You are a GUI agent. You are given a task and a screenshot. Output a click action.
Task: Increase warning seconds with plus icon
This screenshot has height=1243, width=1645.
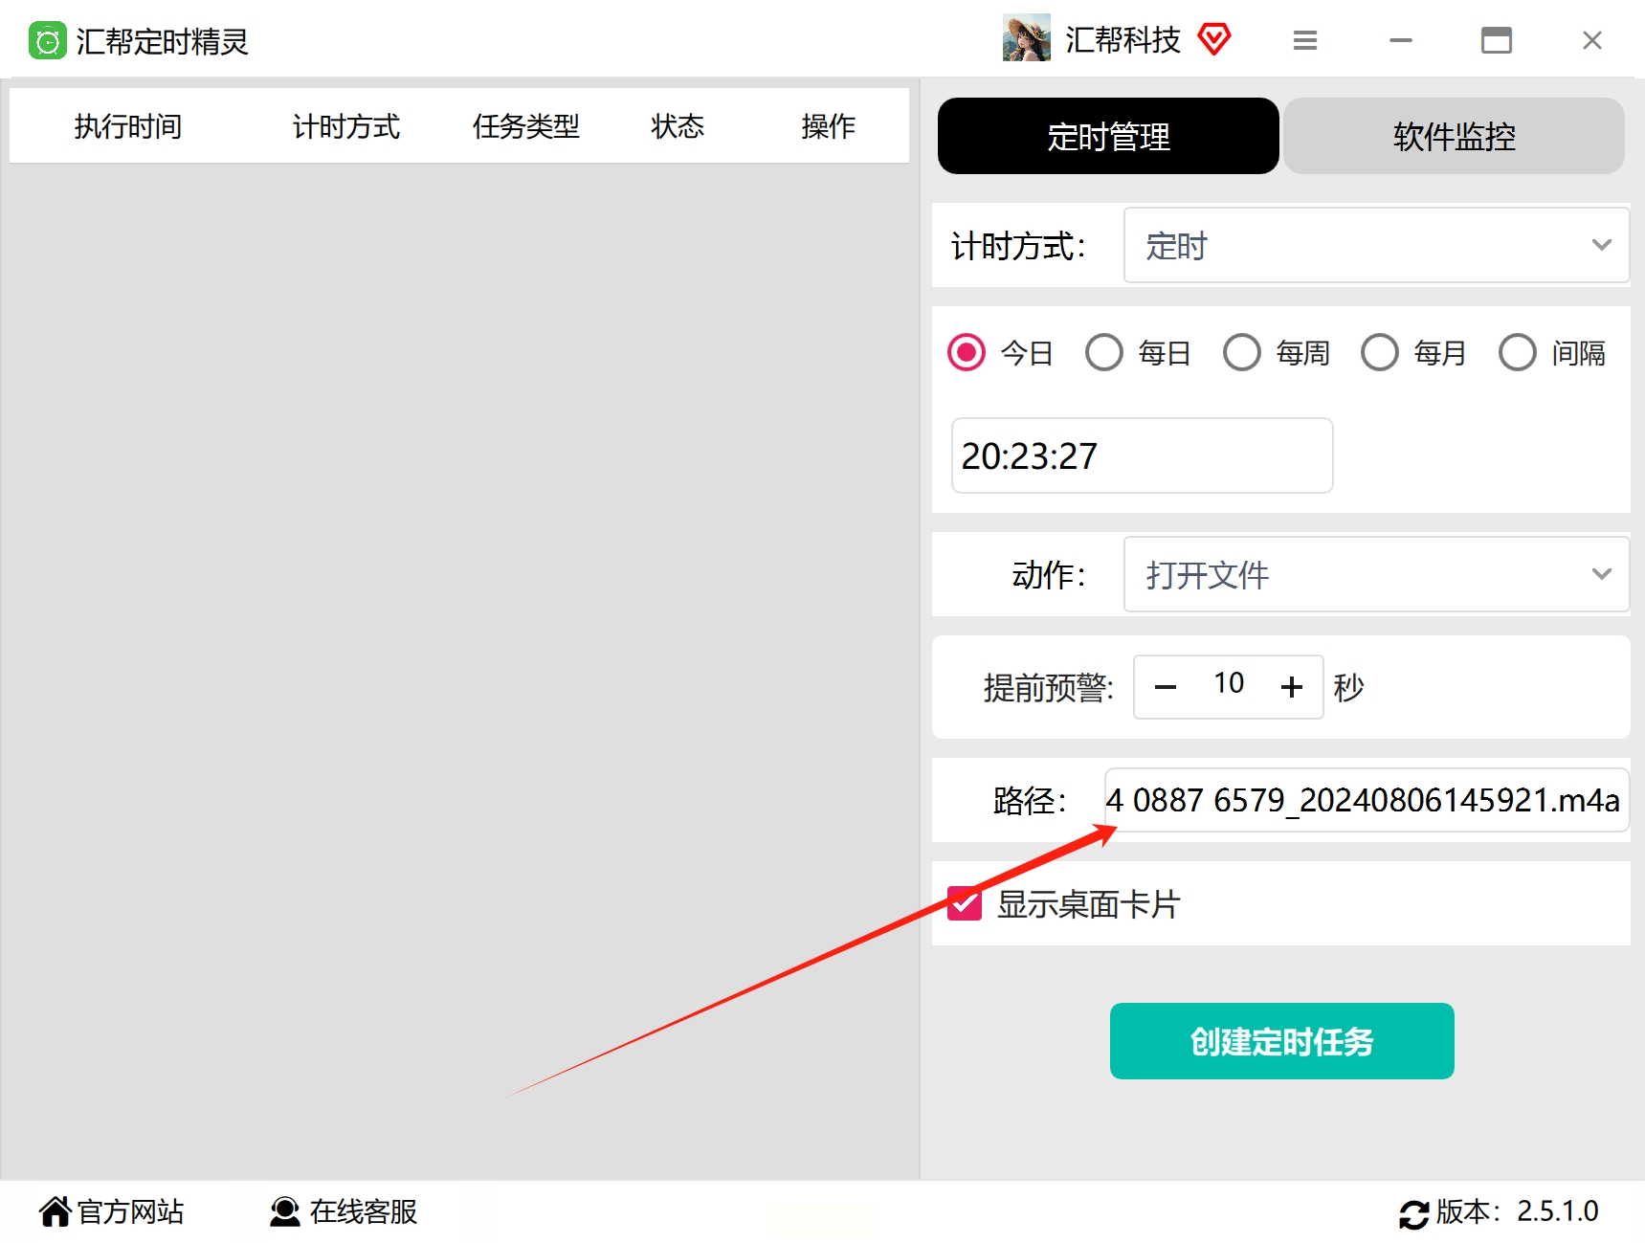click(x=1292, y=687)
